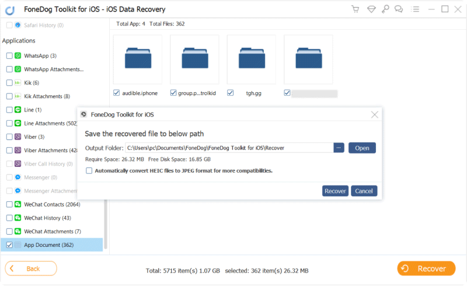Click the sidebar vertical scrollbar
Viewport: 467px width, 286px height.
pos(106,224)
